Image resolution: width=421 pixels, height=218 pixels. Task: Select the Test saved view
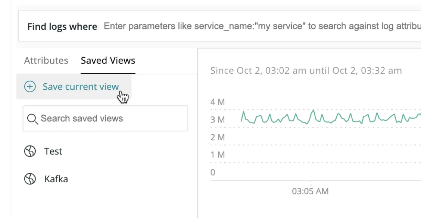coord(53,151)
